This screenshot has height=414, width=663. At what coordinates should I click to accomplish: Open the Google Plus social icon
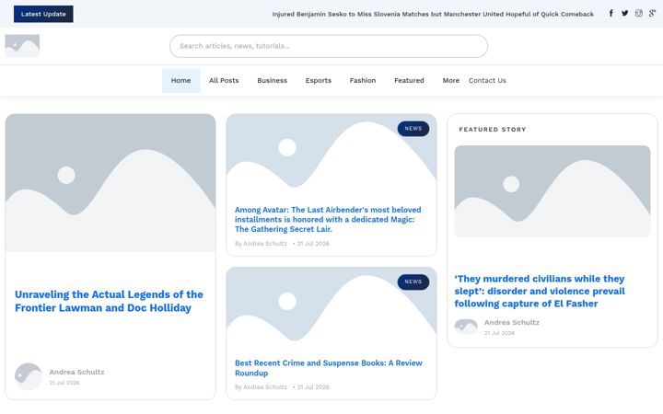pyautogui.click(x=653, y=14)
